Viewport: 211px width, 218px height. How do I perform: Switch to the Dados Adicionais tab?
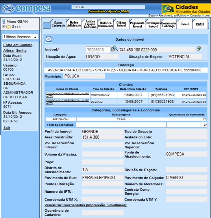click(74, 24)
